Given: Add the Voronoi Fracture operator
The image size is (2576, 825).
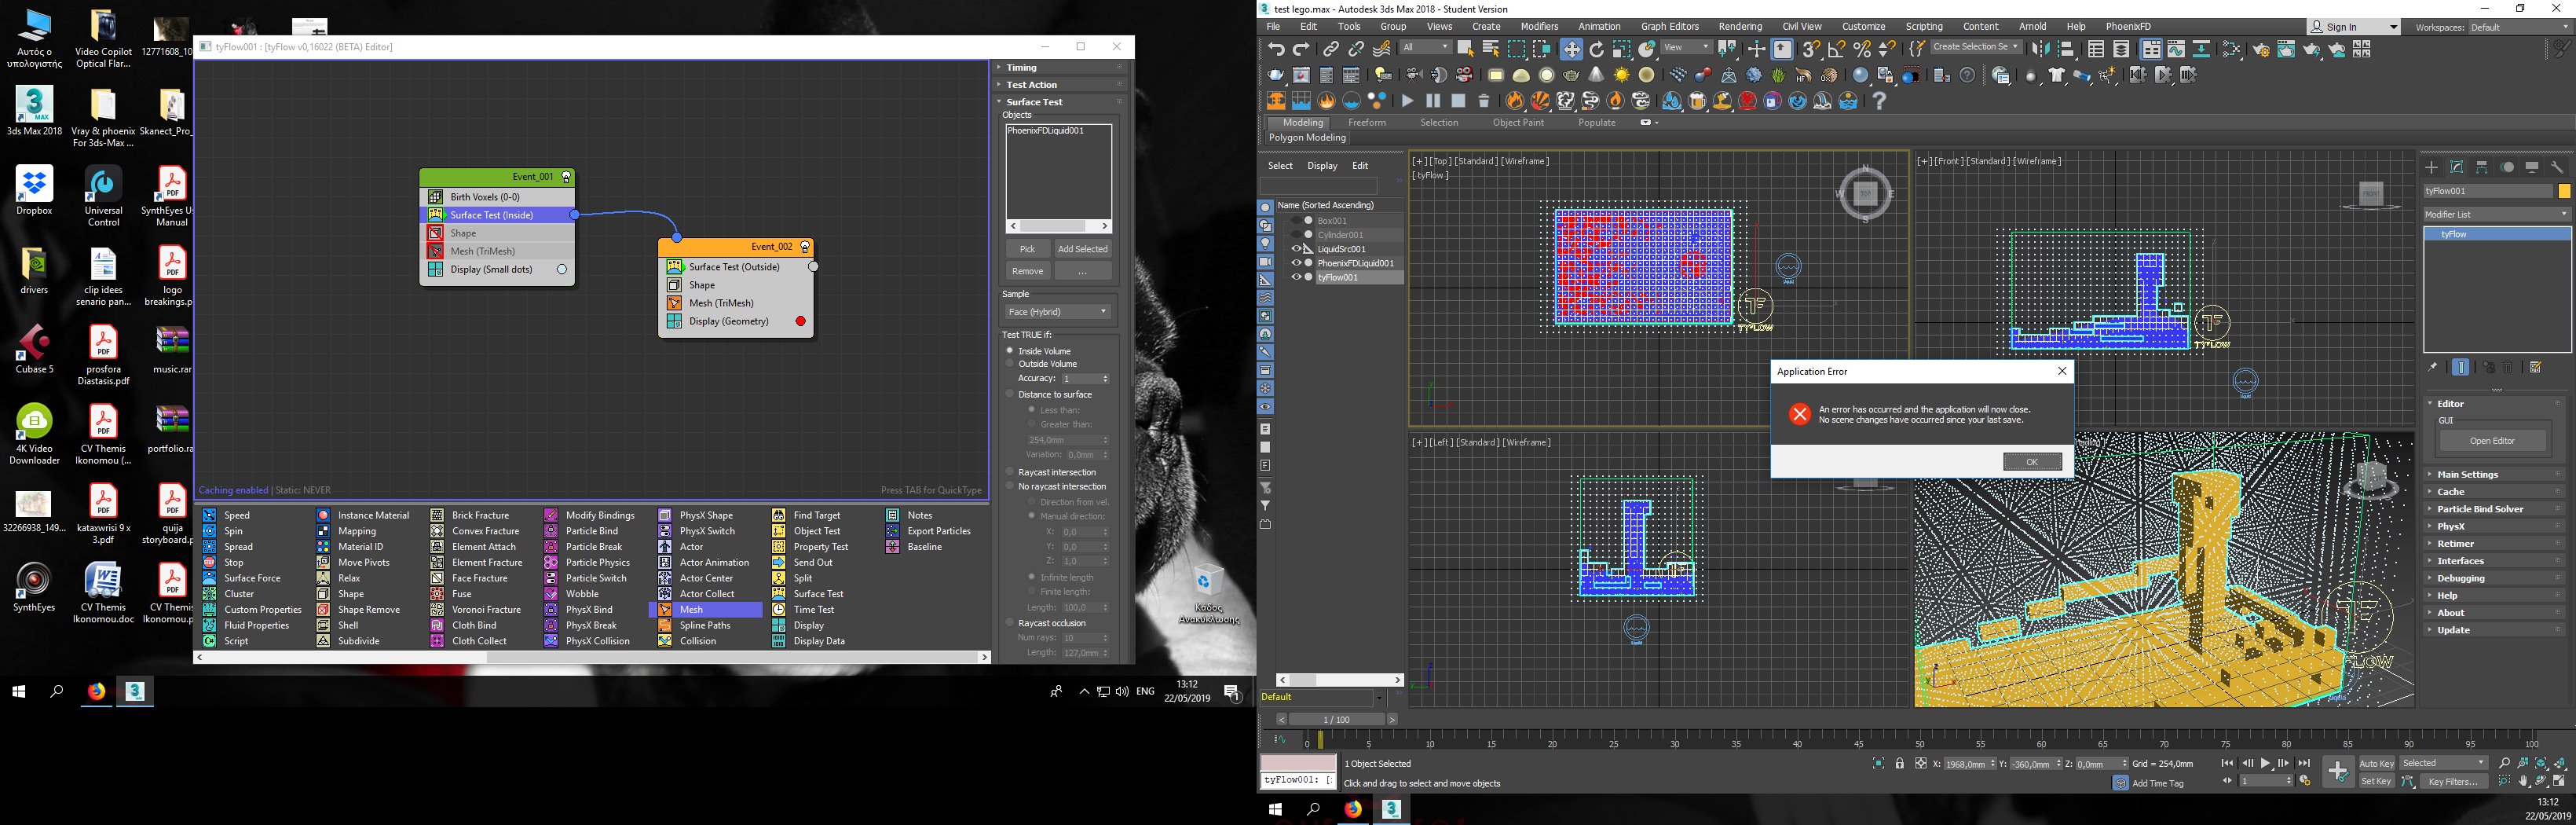Looking at the screenshot, I should (477, 609).
